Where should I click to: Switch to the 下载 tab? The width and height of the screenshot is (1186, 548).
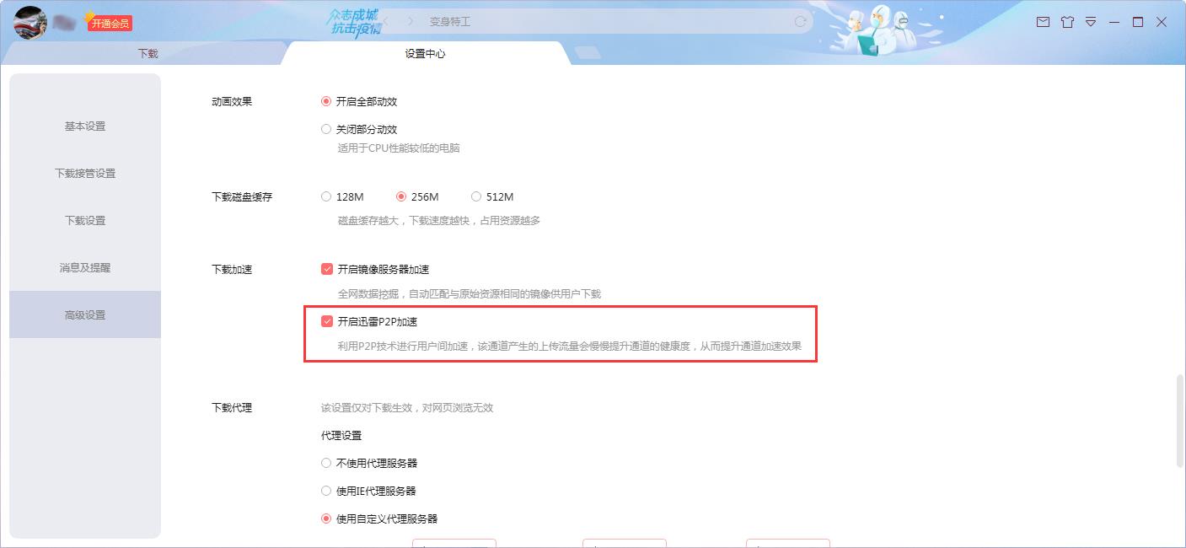coord(148,53)
